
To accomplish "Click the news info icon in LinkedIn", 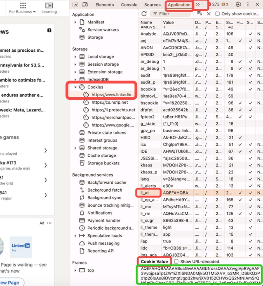I will pos(49,30).
